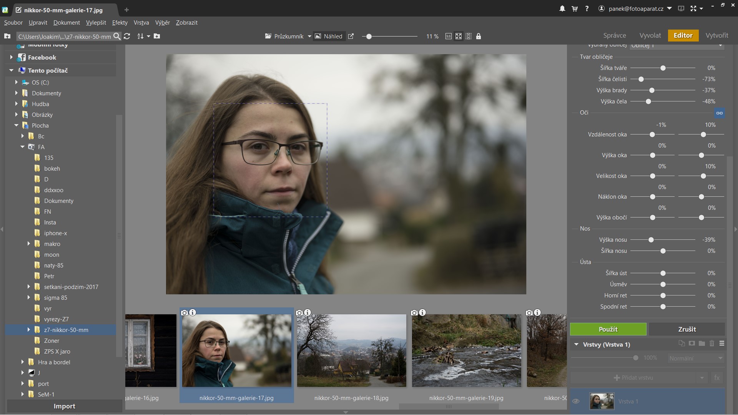Click the add new folder icon
738x415 pixels.
click(x=157, y=36)
